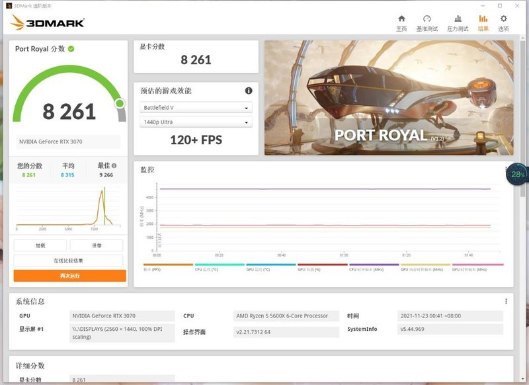Image resolution: width=529 pixels, height=385 pixels.
Task: Click the 3DMark logo
Action: click(x=47, y=22)
